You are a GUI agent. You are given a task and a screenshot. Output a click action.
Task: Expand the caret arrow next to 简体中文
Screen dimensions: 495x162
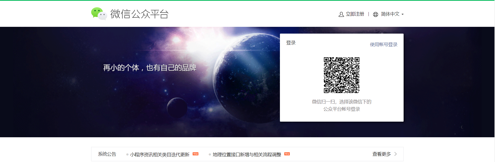pyautogui.click(x=403, y=14)
